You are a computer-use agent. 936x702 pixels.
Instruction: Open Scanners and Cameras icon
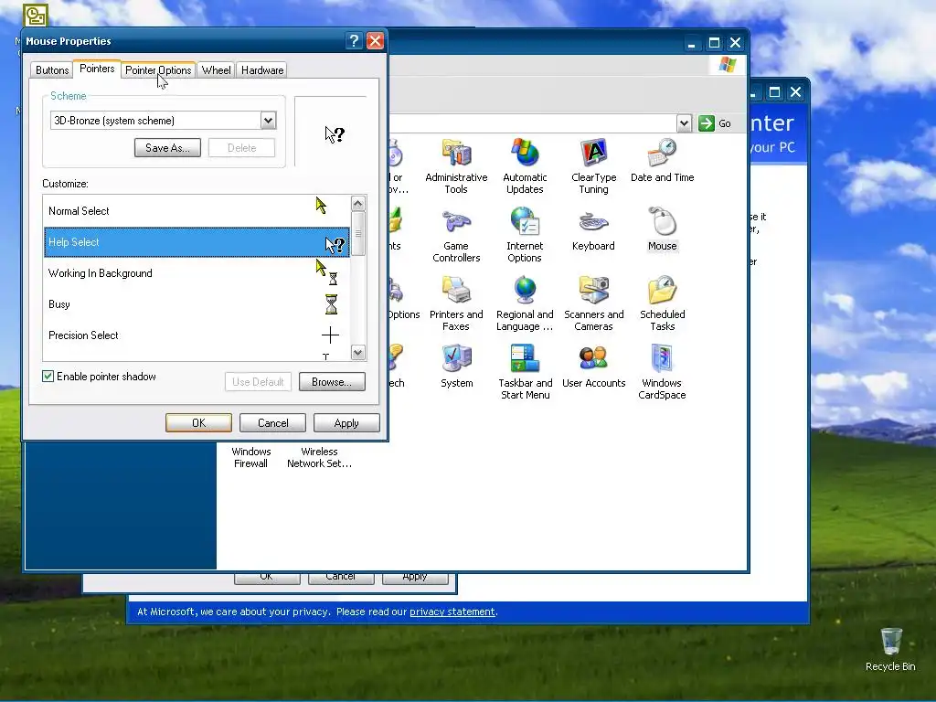pyautogui.click(x=593, y=303)
